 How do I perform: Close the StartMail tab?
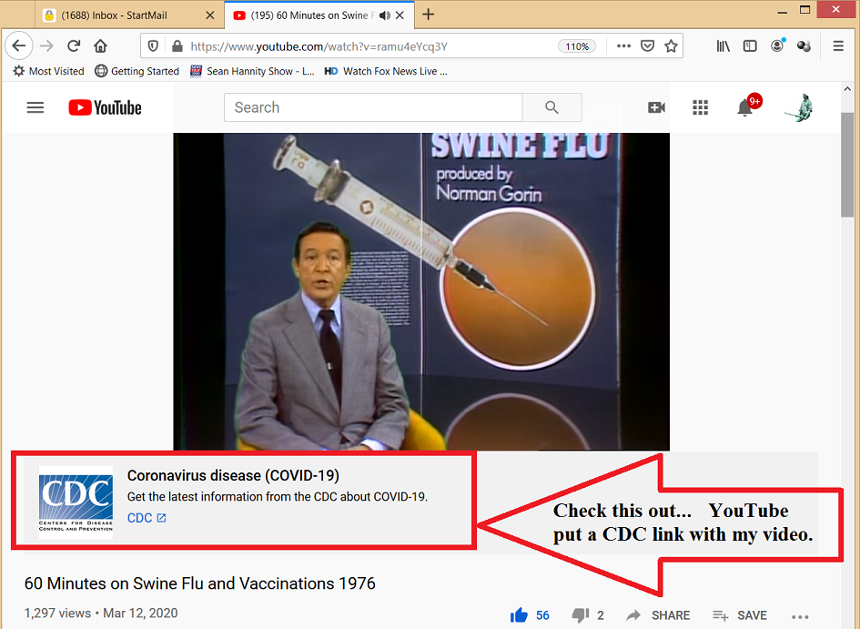[x=209, y=15]
